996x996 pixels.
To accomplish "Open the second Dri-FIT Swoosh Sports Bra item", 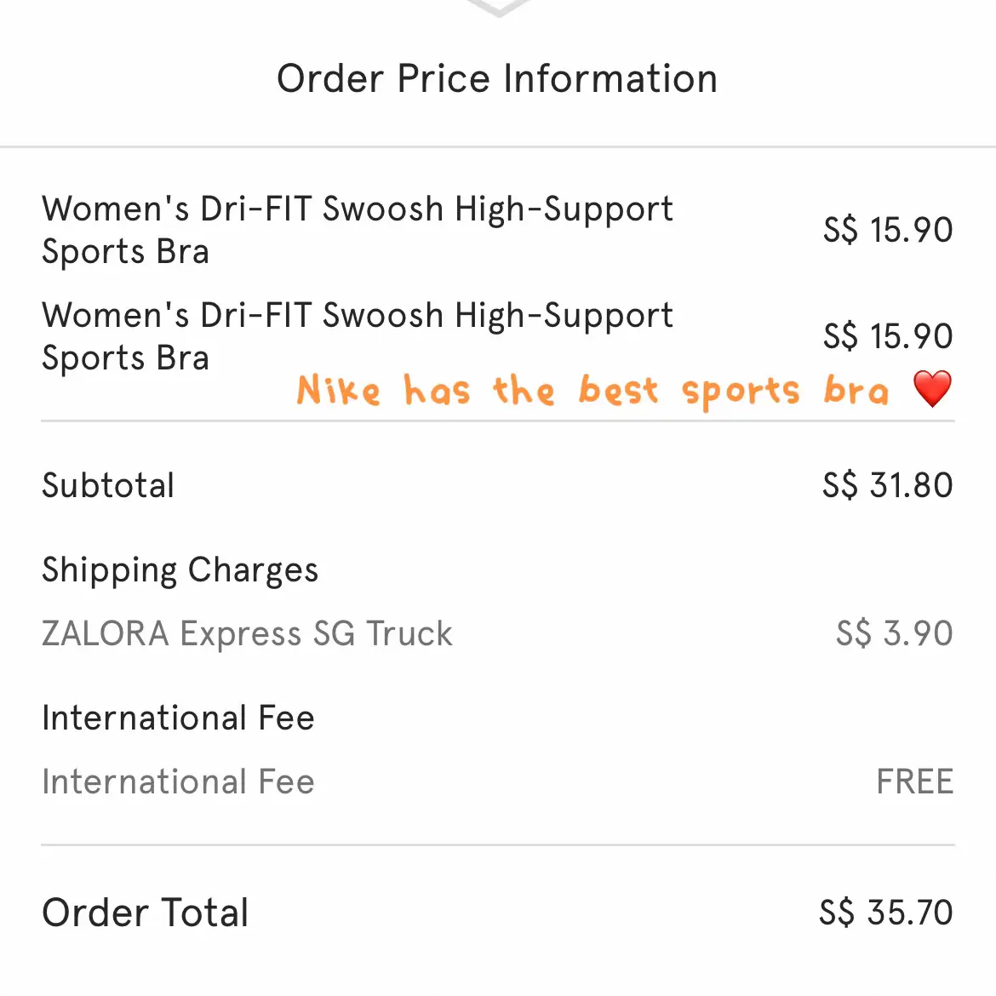I will point(357,336).
